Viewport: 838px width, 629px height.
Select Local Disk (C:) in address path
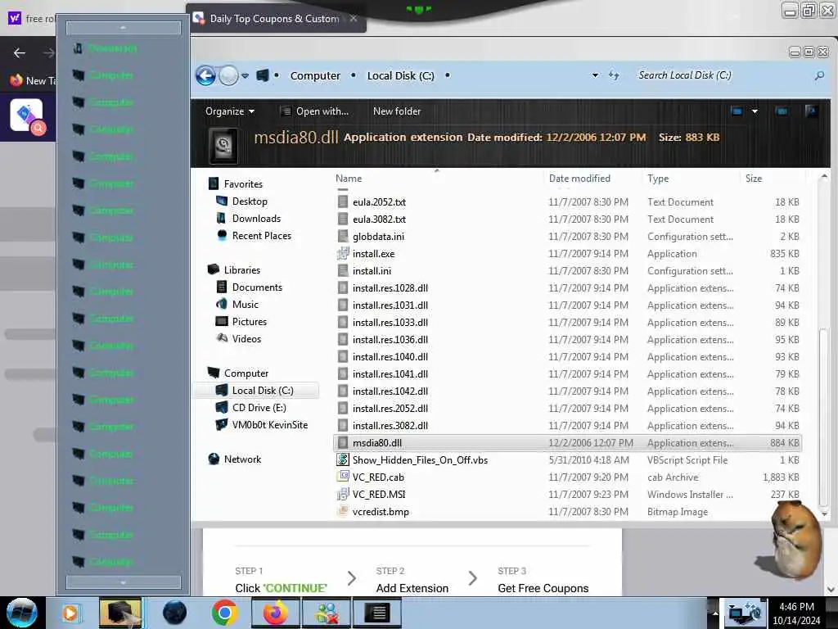(x=400, y=76)
